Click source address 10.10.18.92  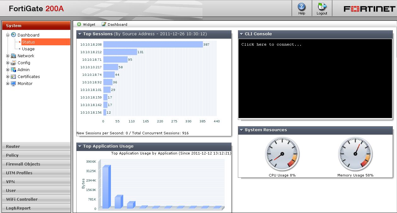[92, 82]
